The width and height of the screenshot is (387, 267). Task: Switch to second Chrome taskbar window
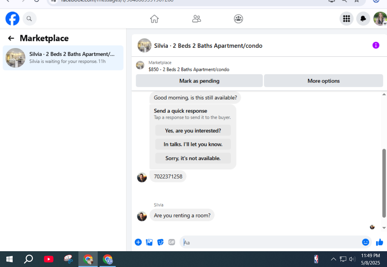[107, 259]
